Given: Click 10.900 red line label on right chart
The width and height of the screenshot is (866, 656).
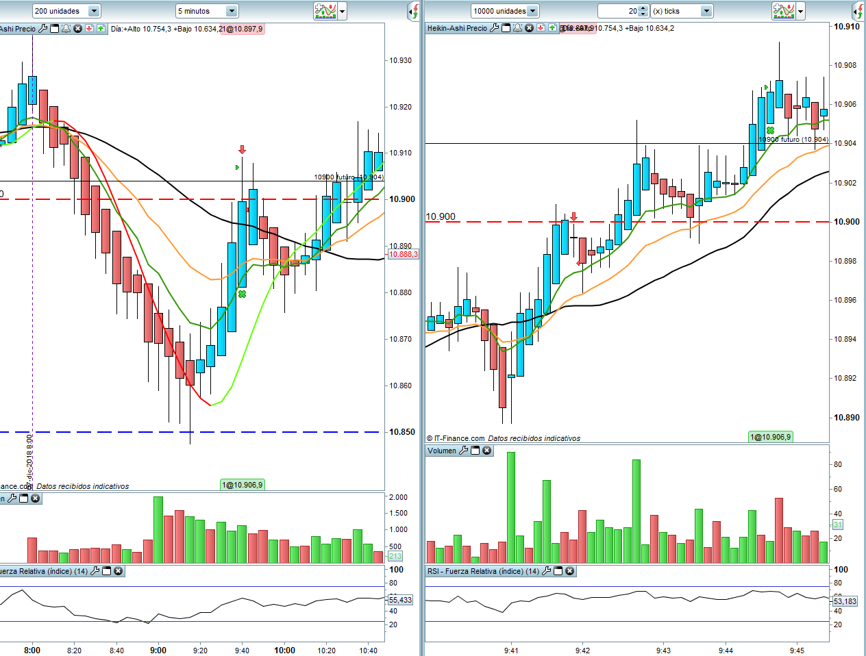Looking at the screenshot, I should 441,216.
